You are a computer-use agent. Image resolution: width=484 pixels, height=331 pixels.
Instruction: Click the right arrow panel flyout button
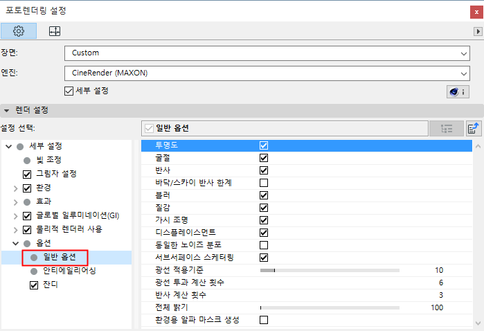pyautogui.click(x=478, y=31)
